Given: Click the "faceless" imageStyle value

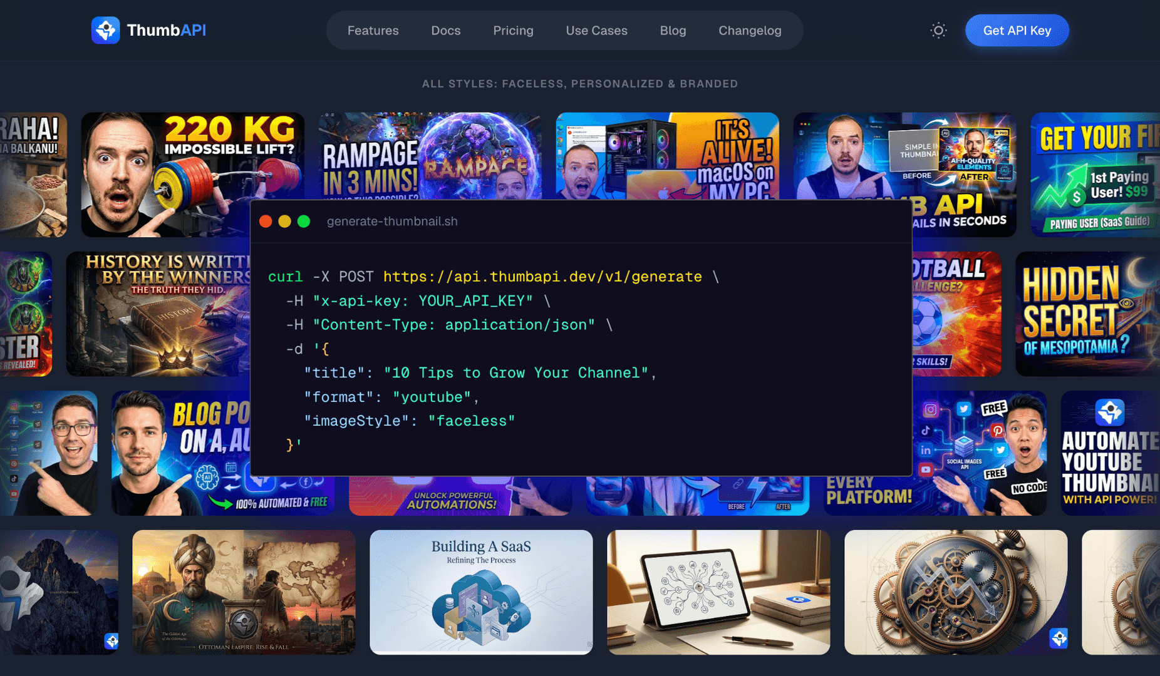Looking at the screenshot, I should [x=472, y=421].
